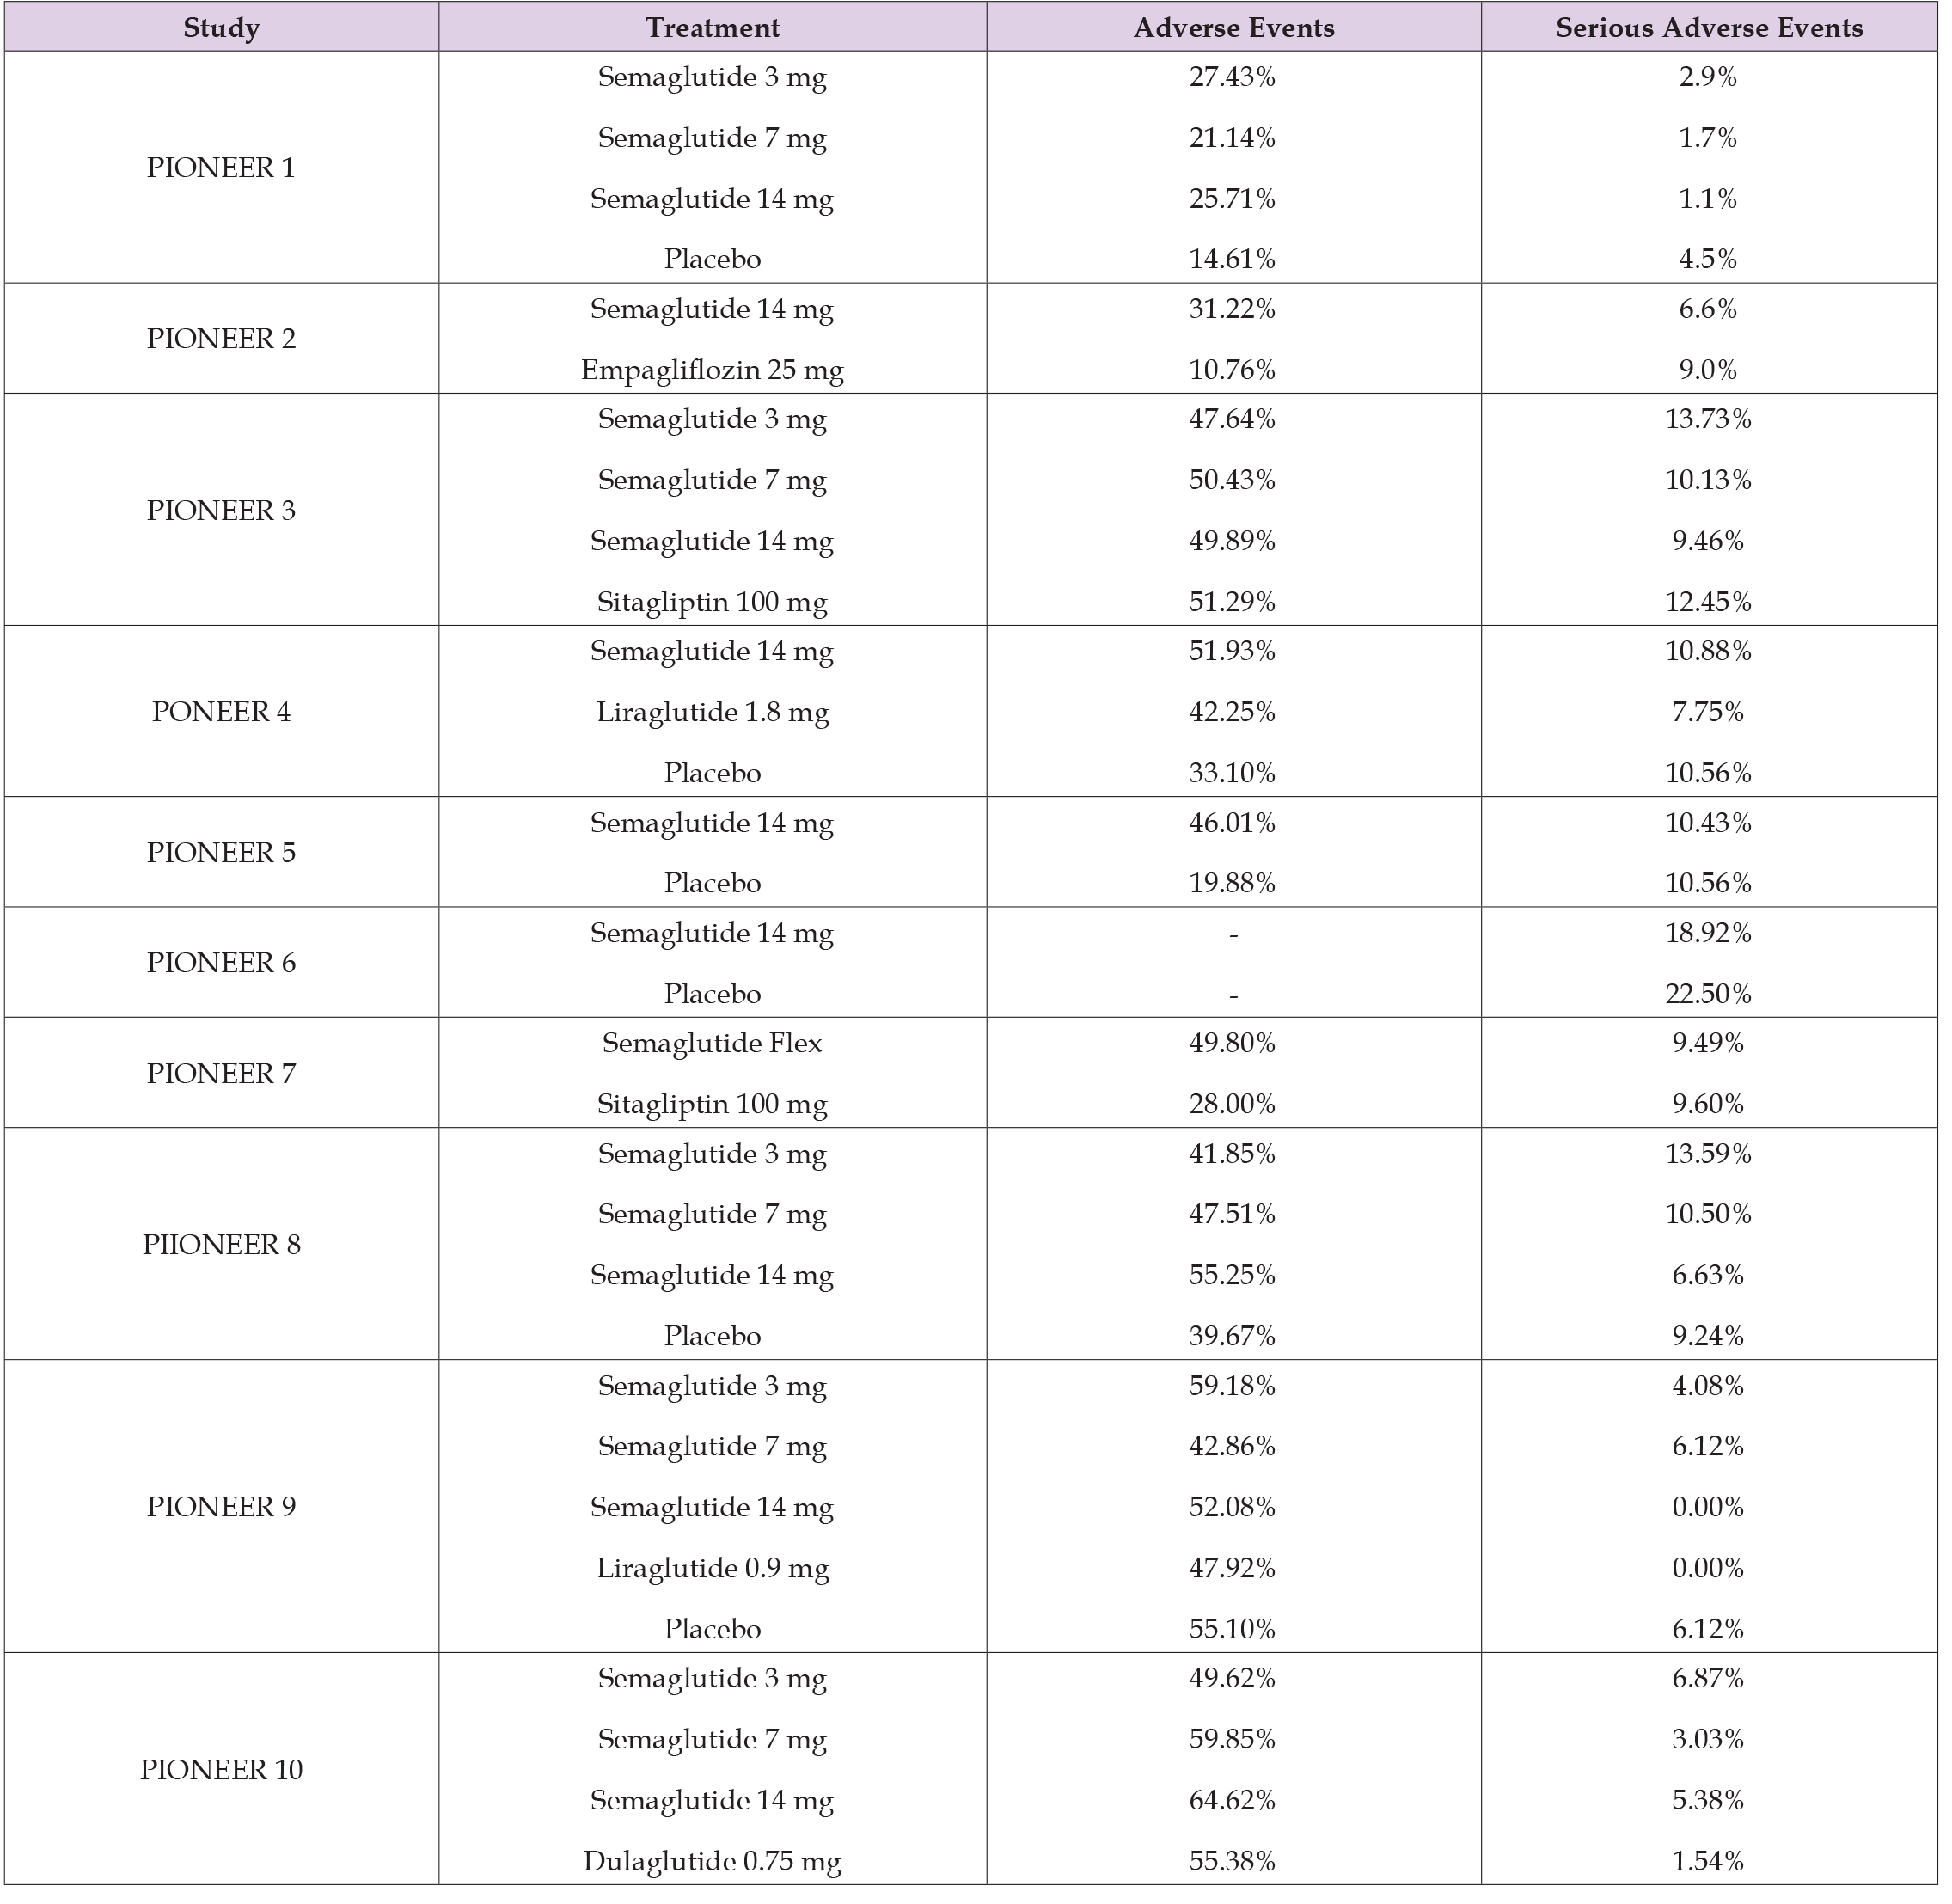
Task: Select the PIONEER 10 study cell
Action: 221,1770
